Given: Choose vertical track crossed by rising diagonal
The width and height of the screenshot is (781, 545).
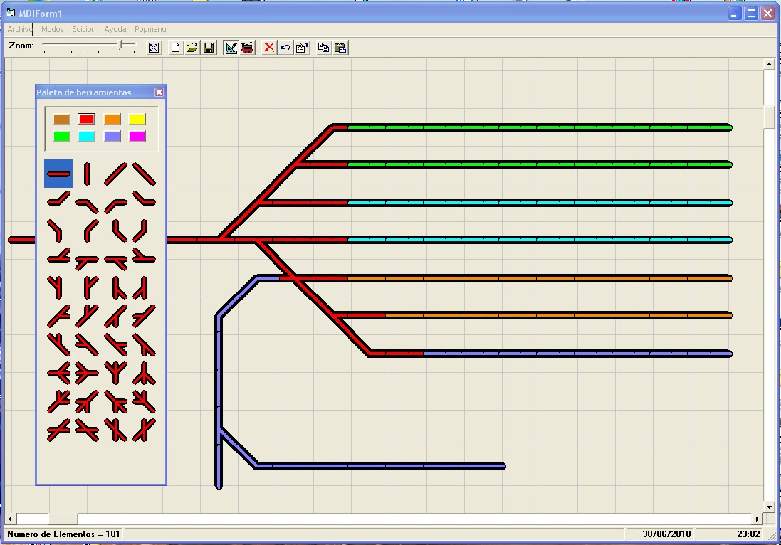Looking at the screenshot, I should coord(144,430).
